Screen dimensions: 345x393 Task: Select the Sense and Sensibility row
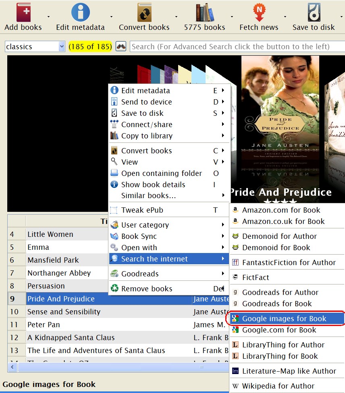click(x=118, y=311)
